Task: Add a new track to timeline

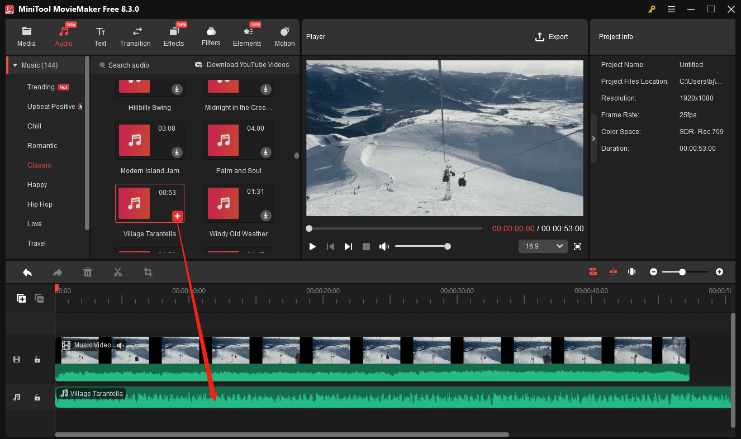Action: tap(21, 298)
